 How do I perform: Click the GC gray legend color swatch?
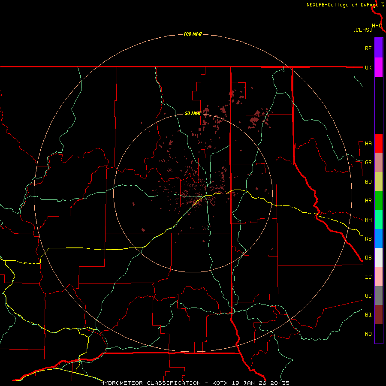(x=379, y=296)
